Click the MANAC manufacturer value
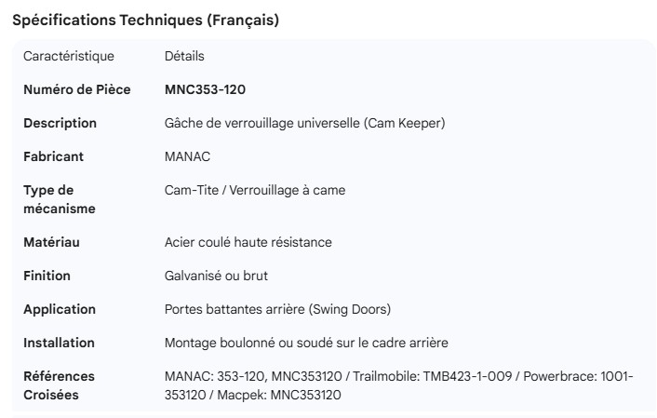657x418 pixels. pyautogui.click(x=187, y=156)
